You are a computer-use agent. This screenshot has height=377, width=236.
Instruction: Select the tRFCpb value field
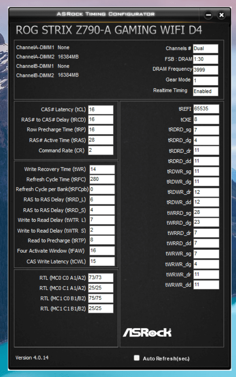(102, 190)
